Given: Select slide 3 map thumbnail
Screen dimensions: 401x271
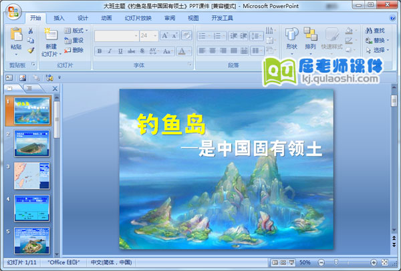Looking at the screenshot, I should click(x=31, y=176).
